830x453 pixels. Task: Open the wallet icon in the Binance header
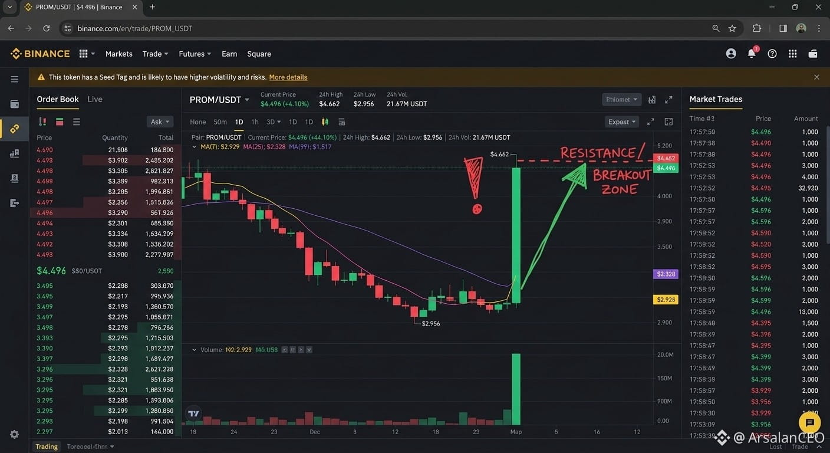pos(813,54)
